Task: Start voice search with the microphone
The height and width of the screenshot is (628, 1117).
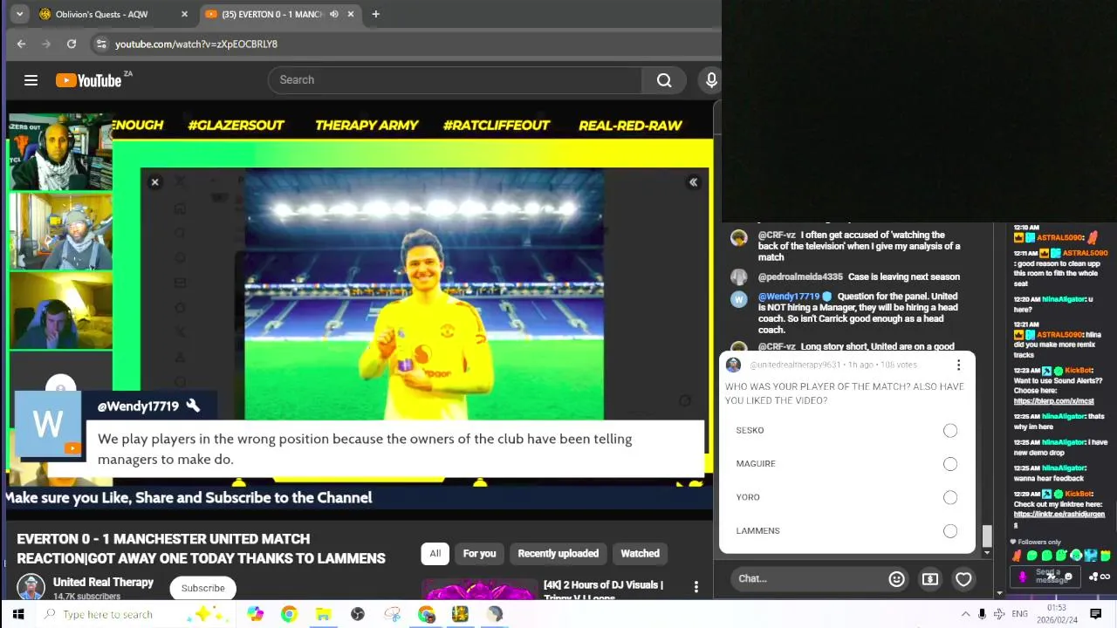Action: 711,80
